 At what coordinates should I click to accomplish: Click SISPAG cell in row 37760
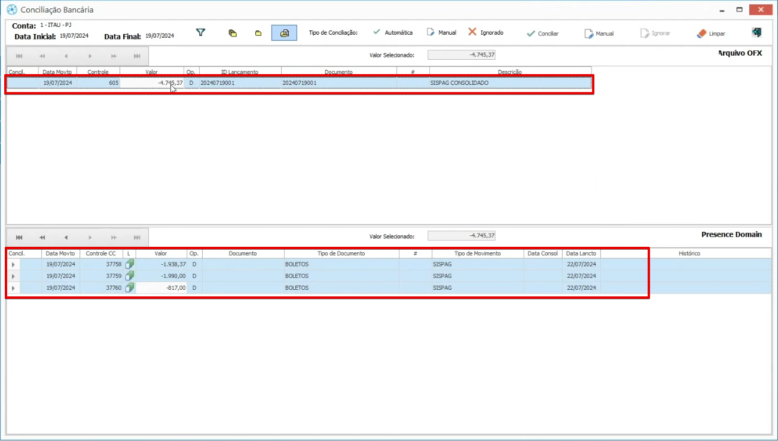pos(478,288)
